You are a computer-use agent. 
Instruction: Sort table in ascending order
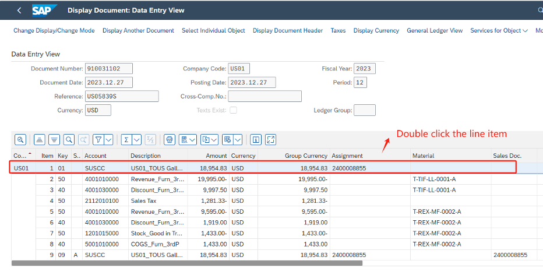point(40,139)
